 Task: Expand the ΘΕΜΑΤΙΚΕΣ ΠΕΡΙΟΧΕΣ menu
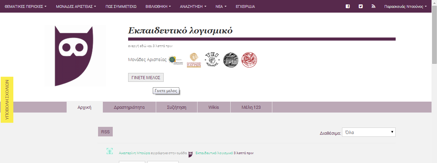[26, 6]
